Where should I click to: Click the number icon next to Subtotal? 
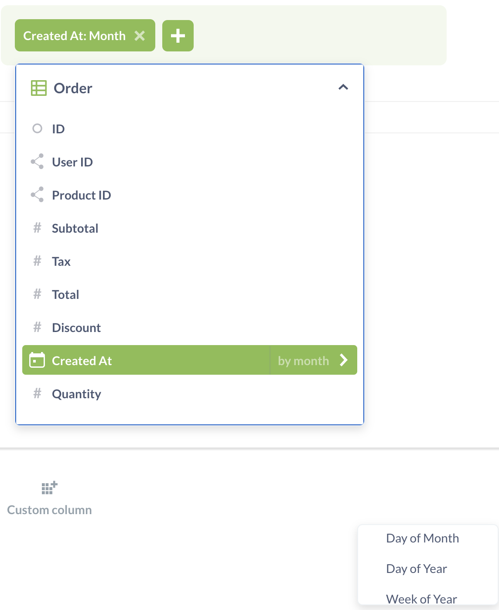(38, 228)
